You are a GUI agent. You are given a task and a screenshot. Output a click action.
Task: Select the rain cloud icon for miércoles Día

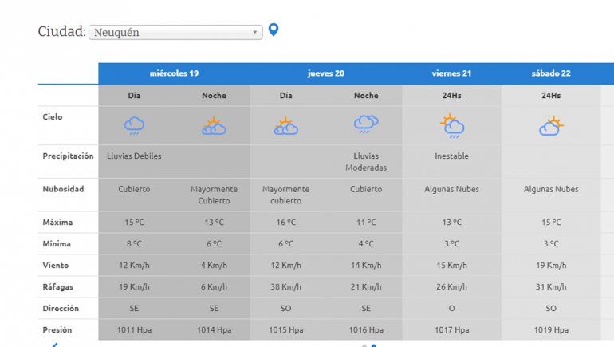[134, 125]
